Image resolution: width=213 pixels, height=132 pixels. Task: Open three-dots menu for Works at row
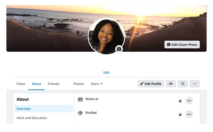coord(189,101)
